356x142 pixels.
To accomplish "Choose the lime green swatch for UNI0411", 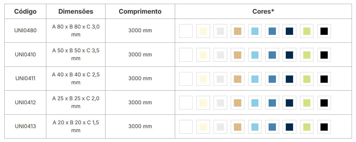I will coord(306,79).
